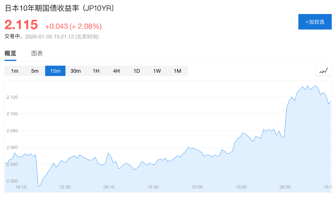
Task: Select the 5m interval
Action: click(35, 71)
